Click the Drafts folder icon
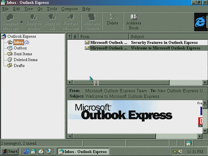 coord(10,66)
